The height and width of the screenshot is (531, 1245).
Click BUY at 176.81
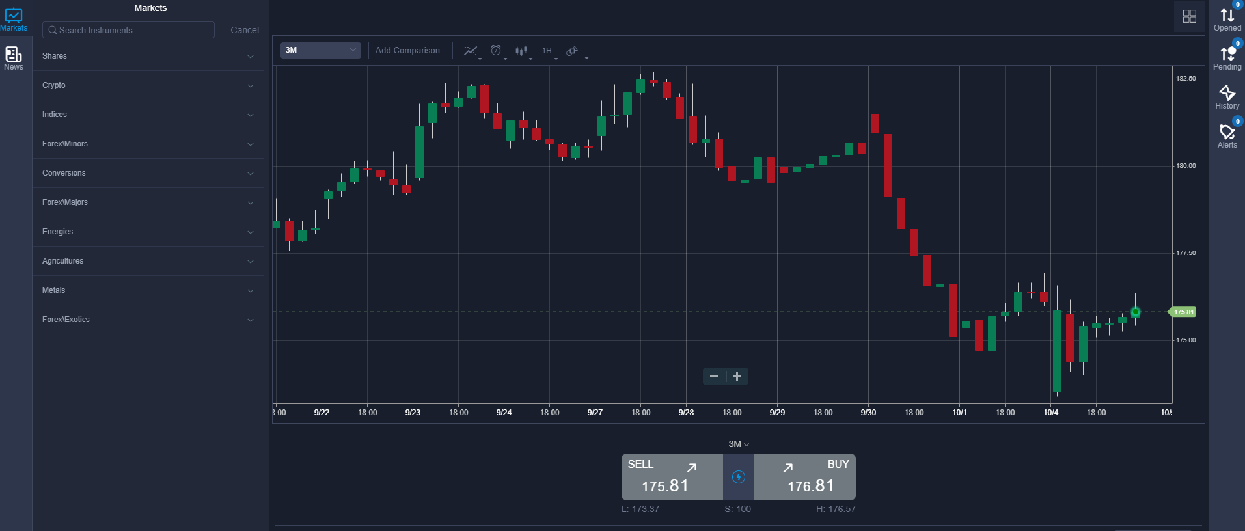click(x=804, y=477)
